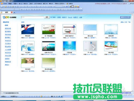Sort templates by 下载 link
Viewport: 134px width, 101px height.
tap(129, 22)
